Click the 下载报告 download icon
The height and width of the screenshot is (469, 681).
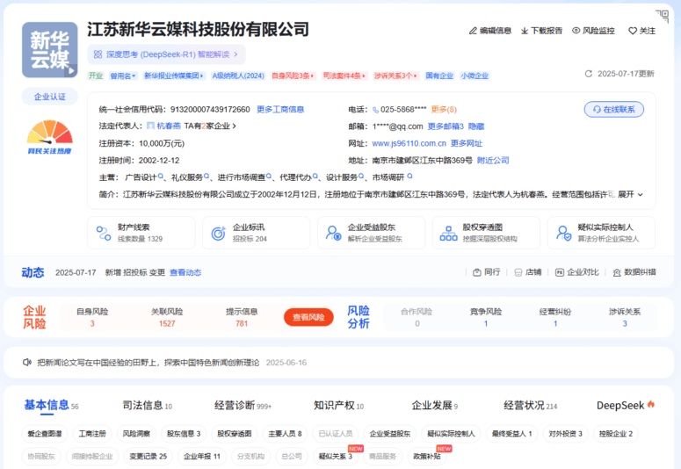[x=525, y=31]
